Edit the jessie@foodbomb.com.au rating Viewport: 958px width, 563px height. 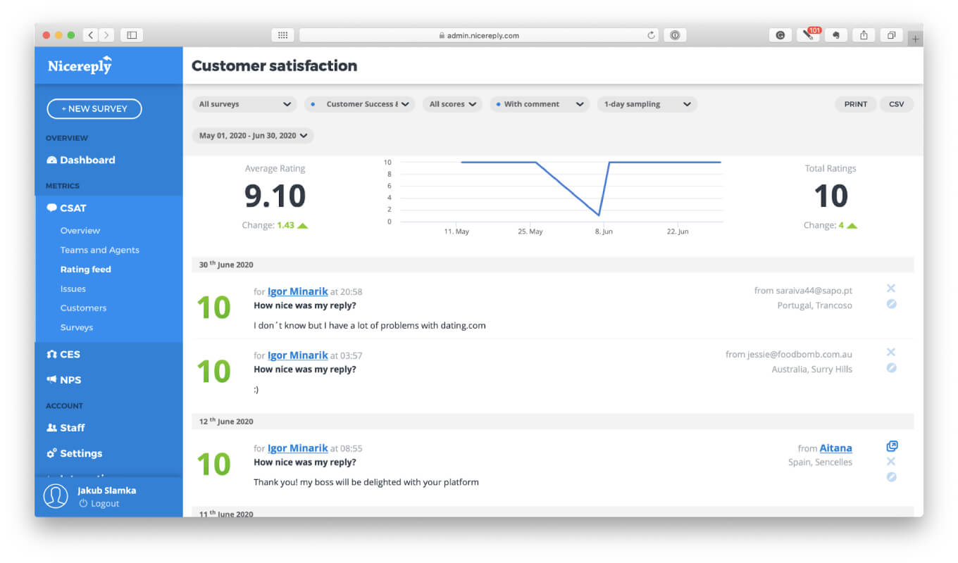point(891,368)
